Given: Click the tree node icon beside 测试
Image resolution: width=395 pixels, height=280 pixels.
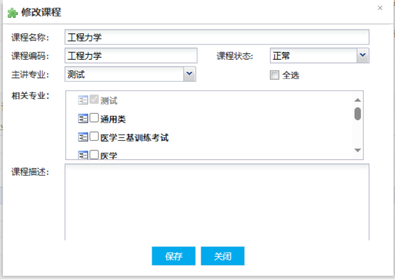Looking at the screenshot, I should pos(83,101).
